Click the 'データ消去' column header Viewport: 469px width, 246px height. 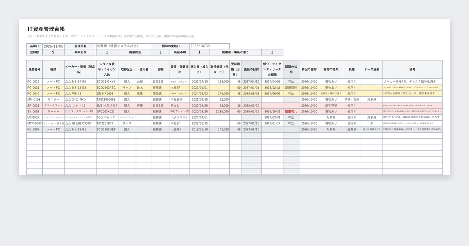coord(372,69)
